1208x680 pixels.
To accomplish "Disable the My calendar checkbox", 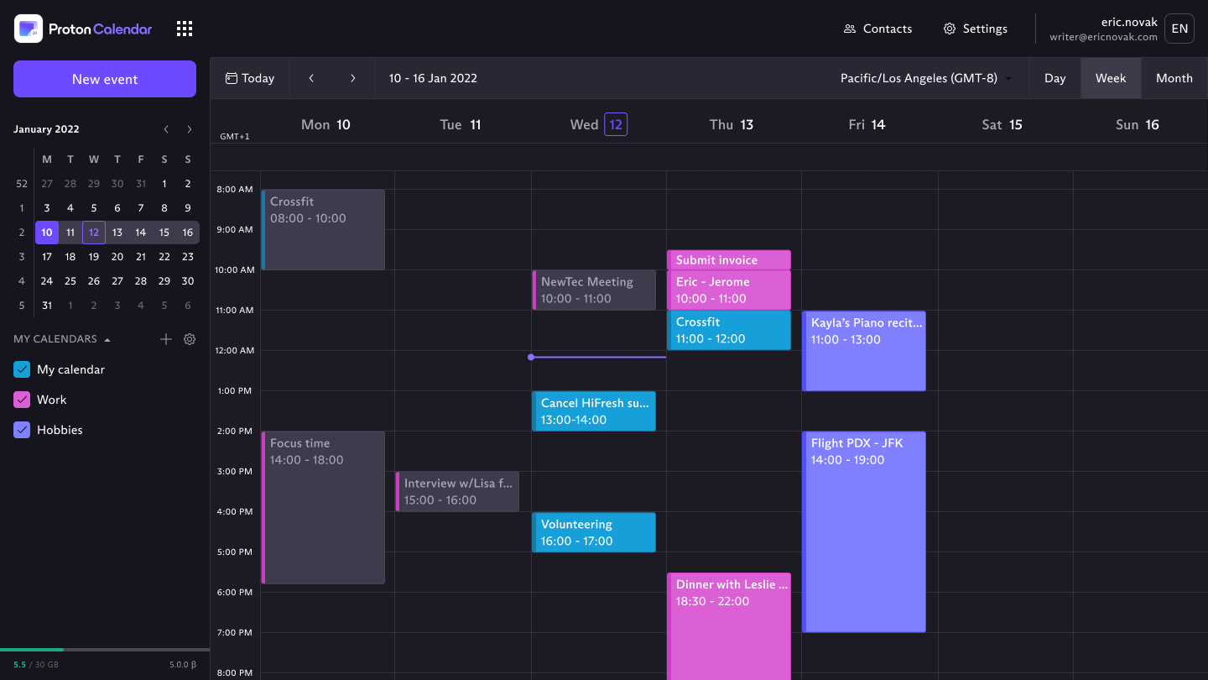I will coord(22,369).
